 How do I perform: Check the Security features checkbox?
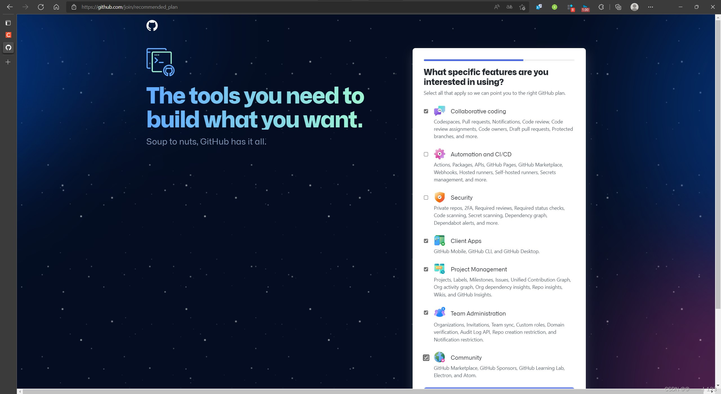point(426,198)
